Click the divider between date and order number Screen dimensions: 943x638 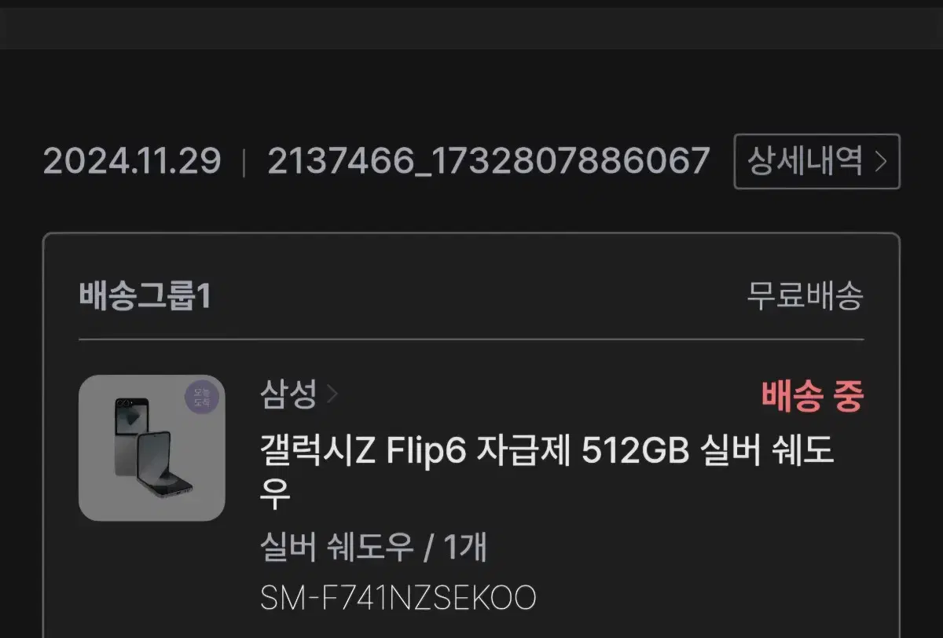tap(244, 162)
